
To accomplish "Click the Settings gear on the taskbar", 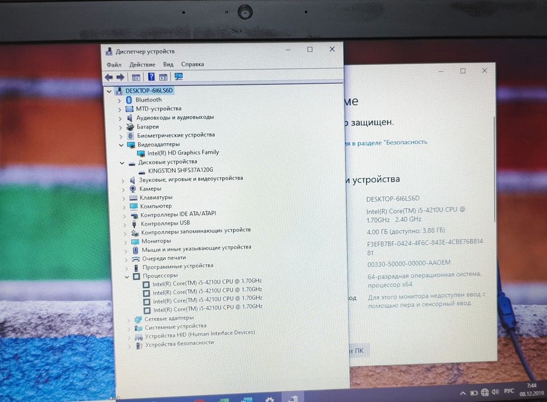I will (269, 399).
